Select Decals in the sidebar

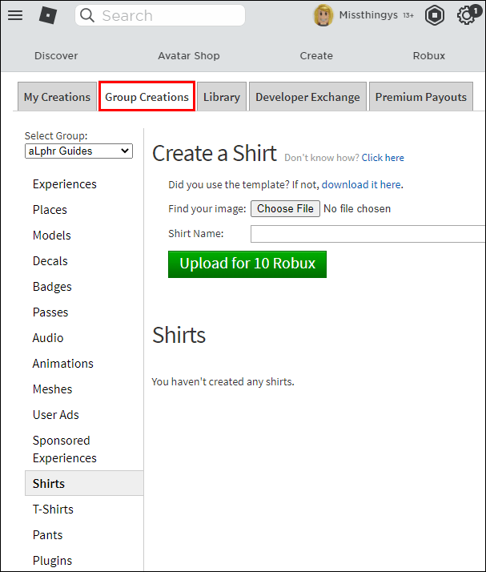pos(50,261)
